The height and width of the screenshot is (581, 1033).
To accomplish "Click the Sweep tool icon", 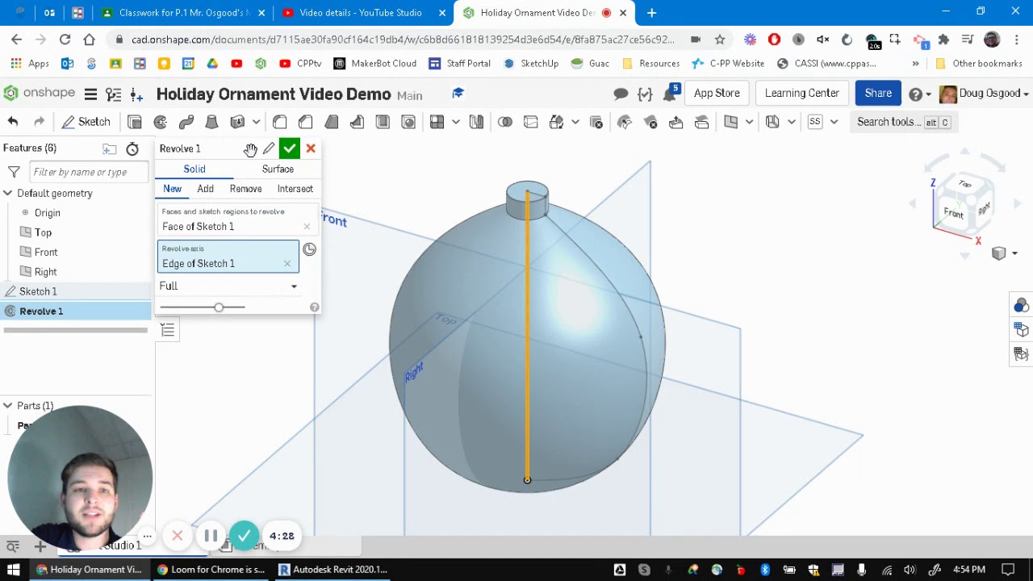I will click(186, 122).
